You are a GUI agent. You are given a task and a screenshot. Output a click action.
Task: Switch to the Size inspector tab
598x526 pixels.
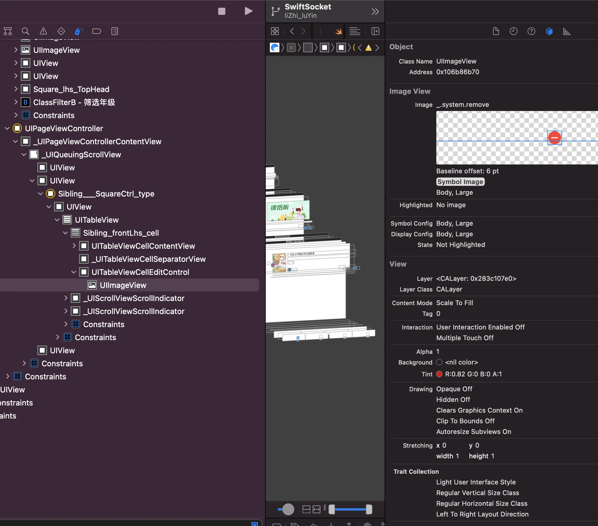566,31
